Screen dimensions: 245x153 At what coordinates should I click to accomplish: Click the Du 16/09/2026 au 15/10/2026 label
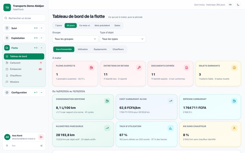(x=69, y=91)
